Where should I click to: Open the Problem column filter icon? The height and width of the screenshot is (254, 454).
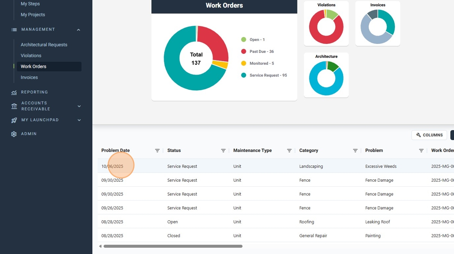[x=421, y=151]
